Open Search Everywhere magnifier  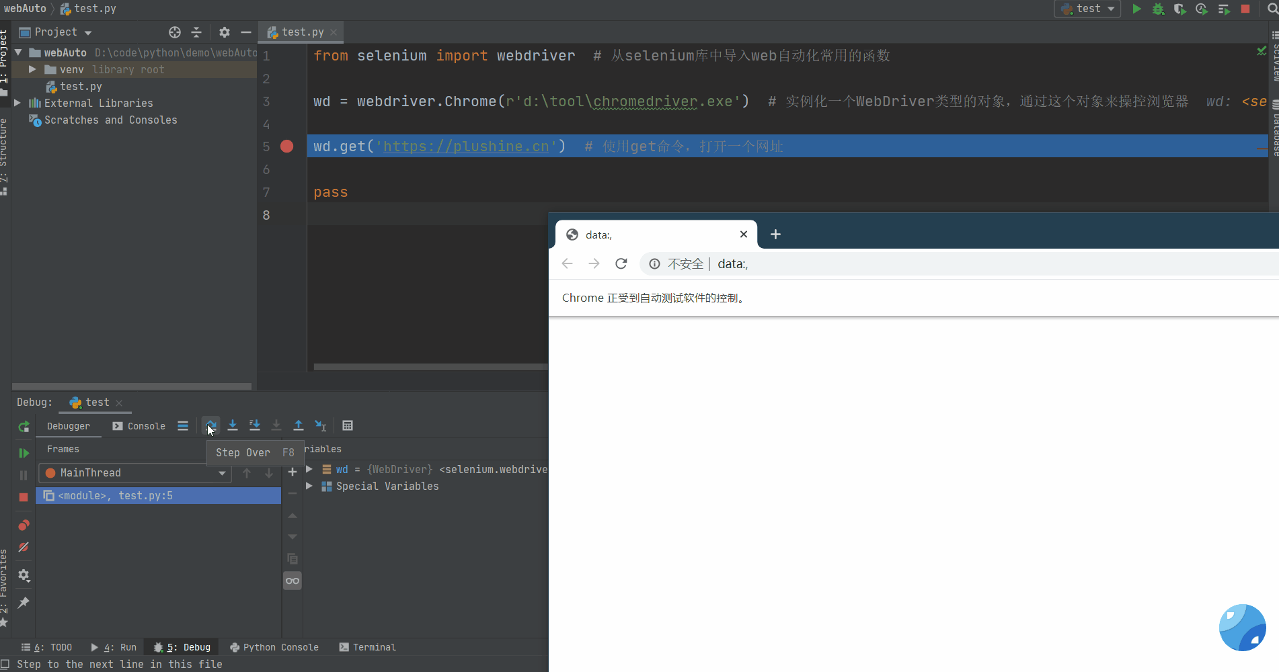click(1272, 9)
